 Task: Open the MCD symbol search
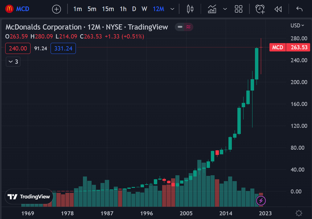point(23,9)
